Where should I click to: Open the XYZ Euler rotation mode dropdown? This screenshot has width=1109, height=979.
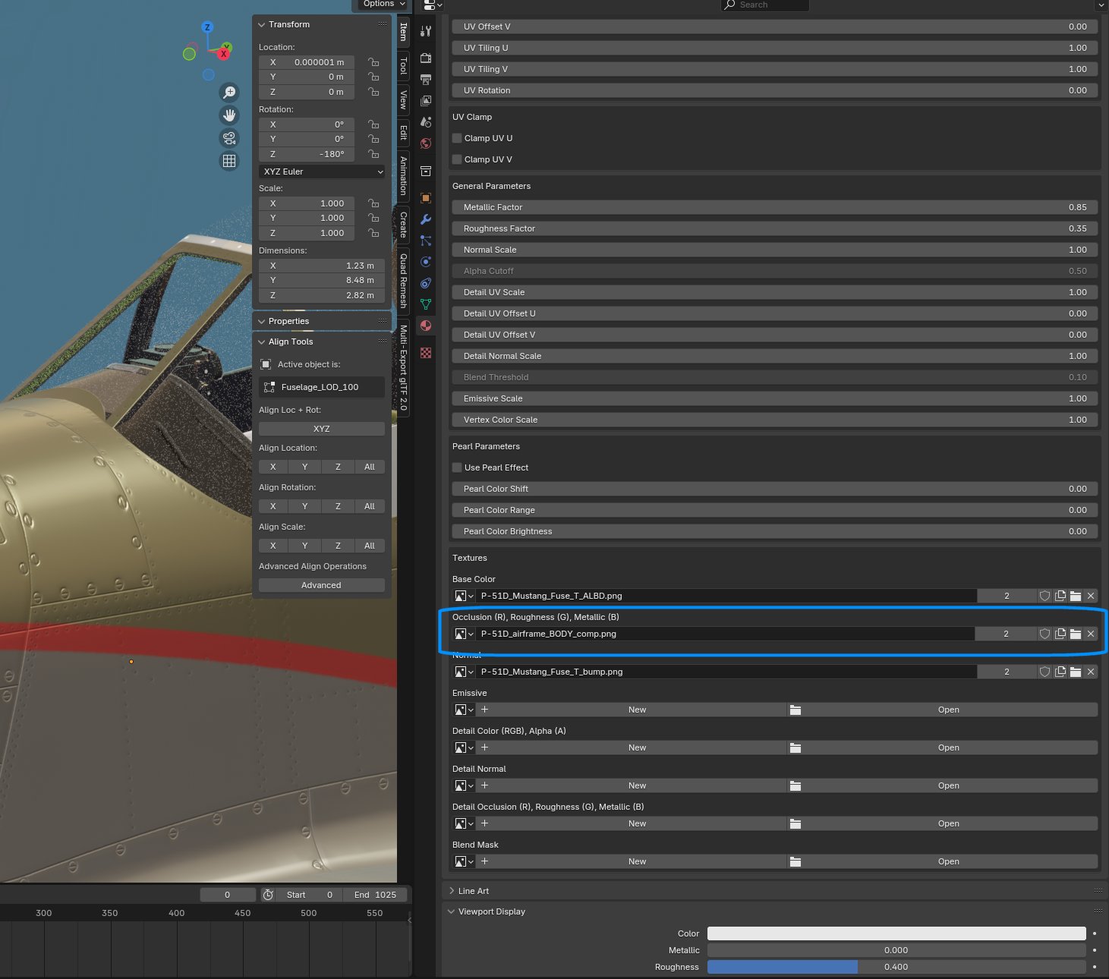[321, 172]
